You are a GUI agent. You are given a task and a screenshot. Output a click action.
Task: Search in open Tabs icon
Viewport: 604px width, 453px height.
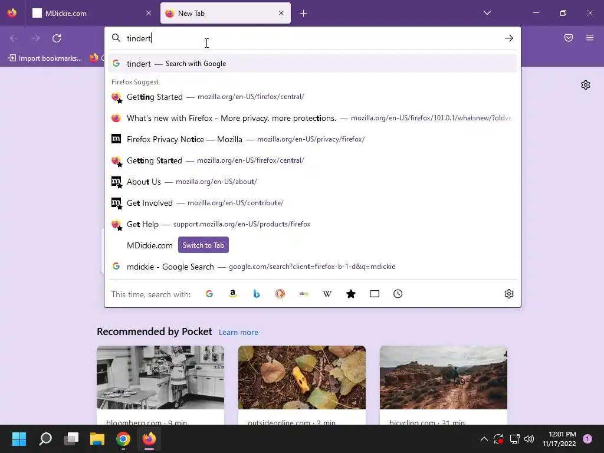[375, 294]
